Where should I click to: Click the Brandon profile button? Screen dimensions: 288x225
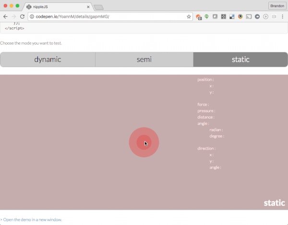(277, 6)
